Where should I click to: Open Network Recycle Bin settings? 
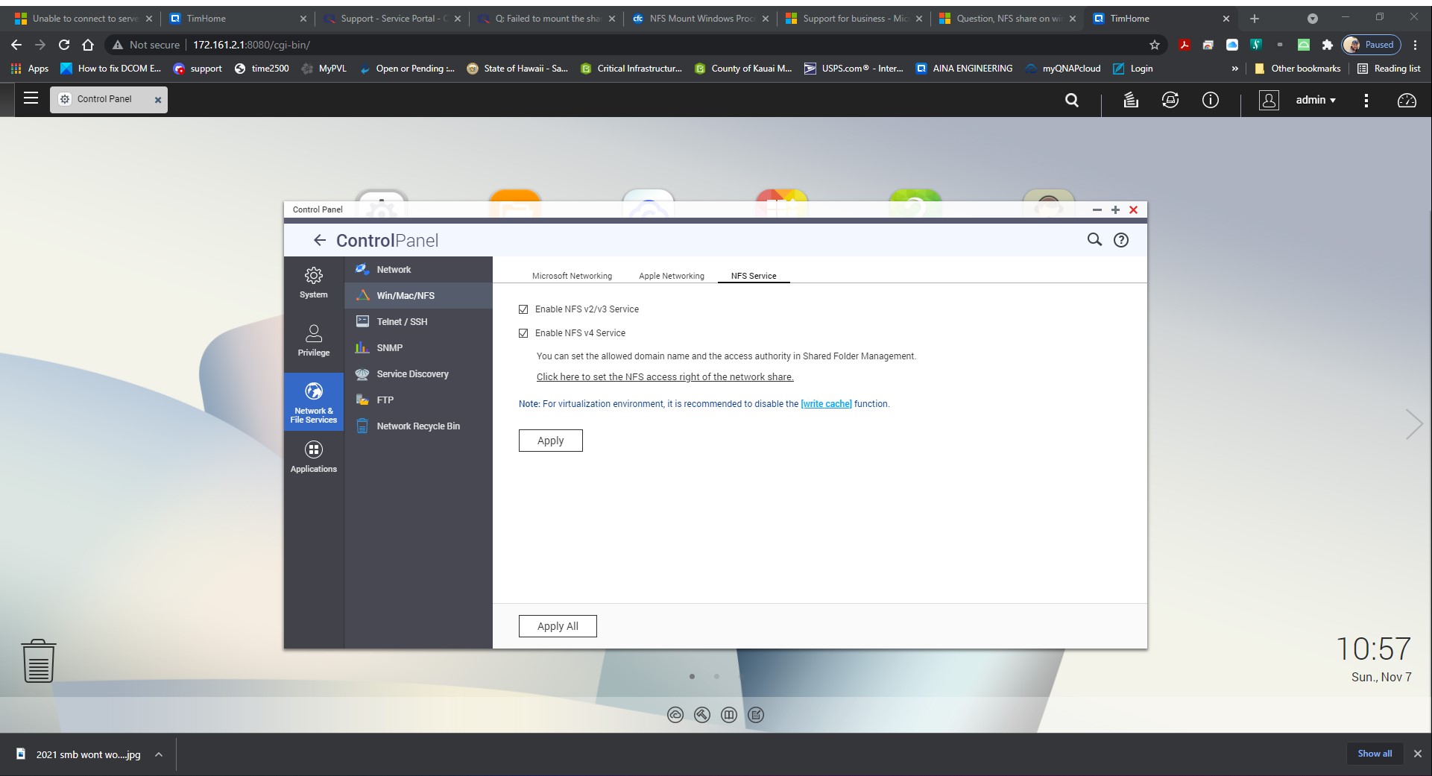coord(417,426)
